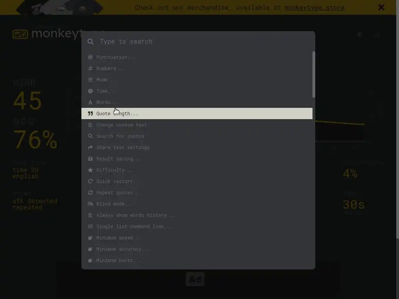399x299 pixels.
Task: Click the circular arrow icon beside Quick restart
Action: [x=90, y=181]
